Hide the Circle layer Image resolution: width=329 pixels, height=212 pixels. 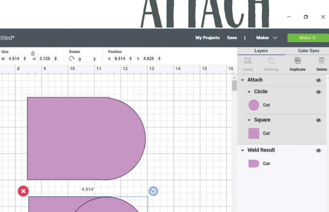(319, 92)
